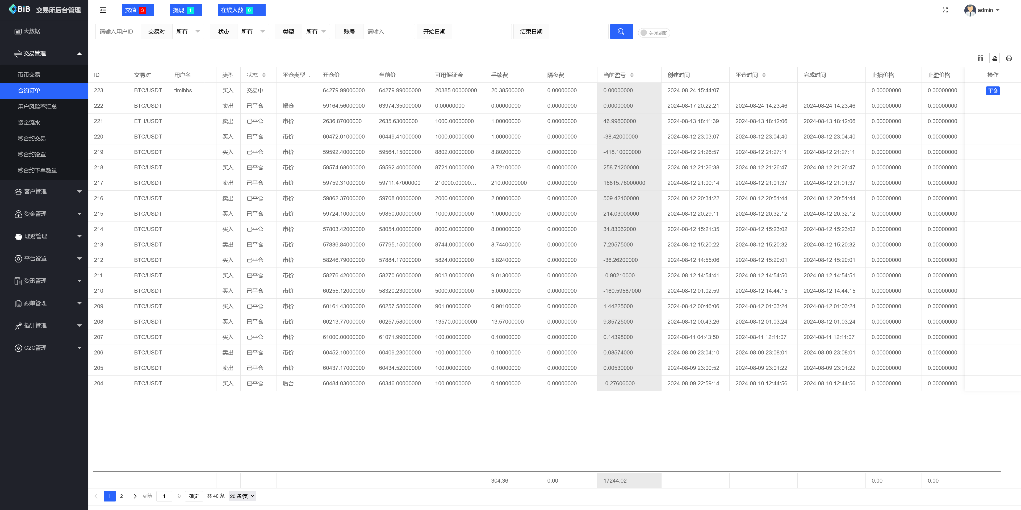Toggle the 关闭刷新 switch
Image resolution: width=1021 pixels, height=510 pixels.
coord(654,33)
